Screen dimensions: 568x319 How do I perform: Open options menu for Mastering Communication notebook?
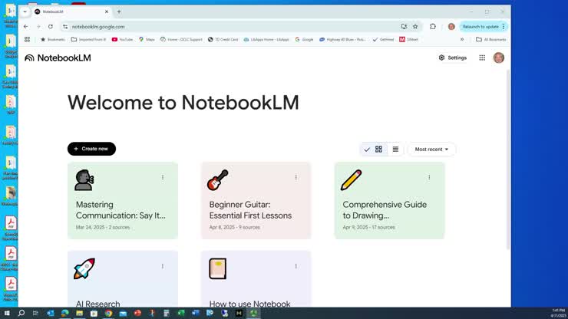pos(163,177)
